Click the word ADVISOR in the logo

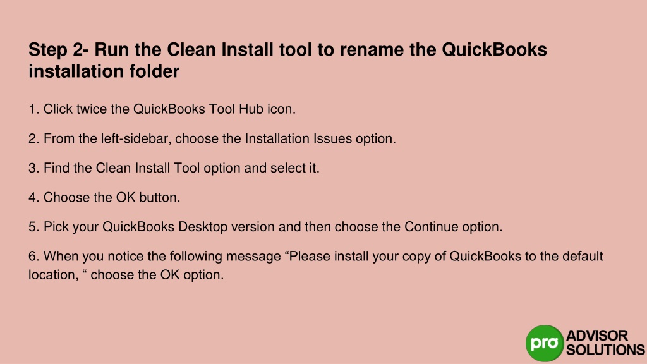[597, 336]
